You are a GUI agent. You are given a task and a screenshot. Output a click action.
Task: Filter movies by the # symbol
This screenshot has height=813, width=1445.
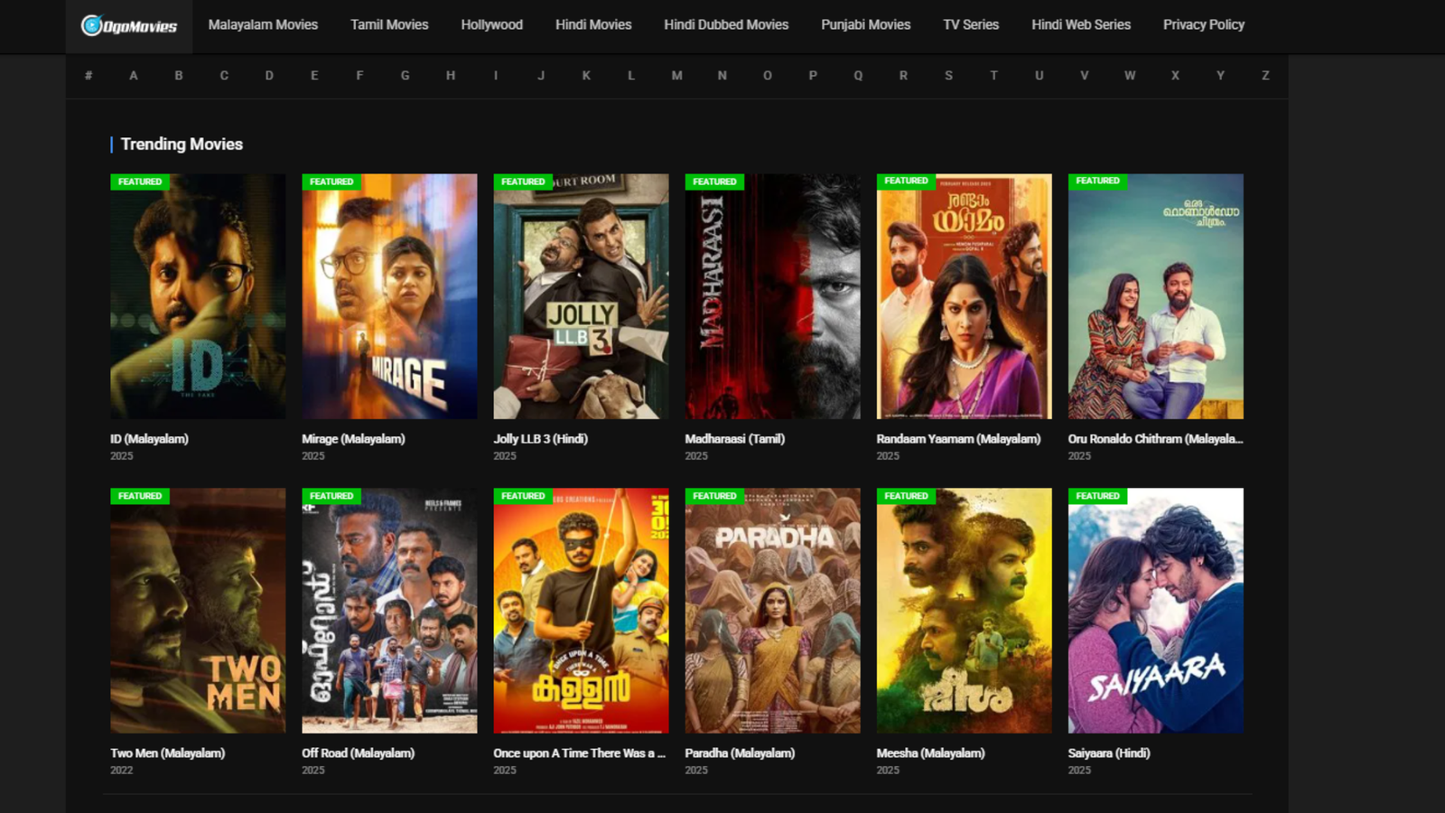(x=89, y=76)
